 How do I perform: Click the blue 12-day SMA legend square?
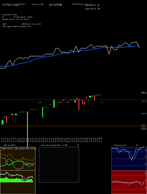(x=3, y=5)
